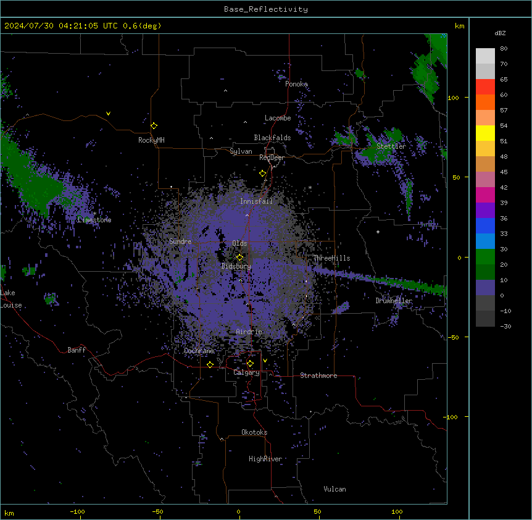This screenshot has width=532, height=520.
Task: Click the km unit label at bottom-left corner
Action: tap(9, 513)
